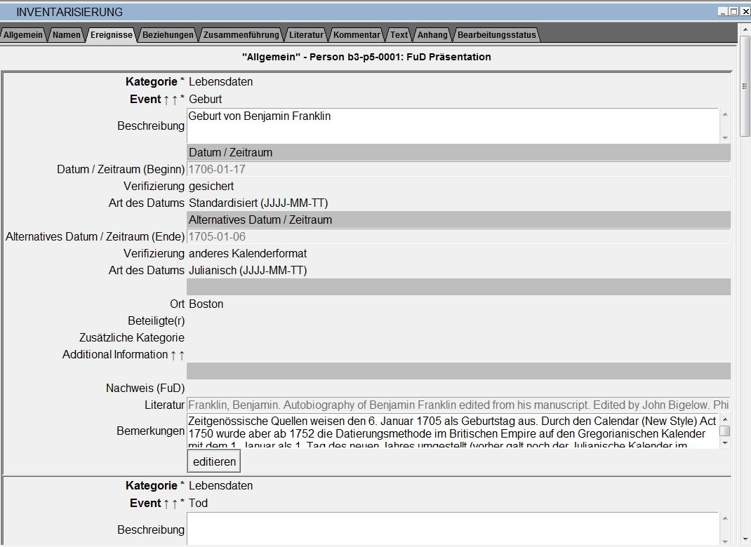The width and height of the screenshot is (751, 547).
Task: Go to the Zusammenführung tab
Action: pyautogui.click(x=241, y=35)
